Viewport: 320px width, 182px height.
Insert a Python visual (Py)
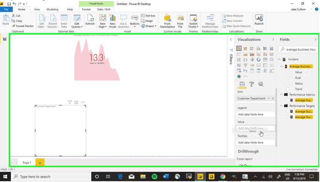click(245, 71)
